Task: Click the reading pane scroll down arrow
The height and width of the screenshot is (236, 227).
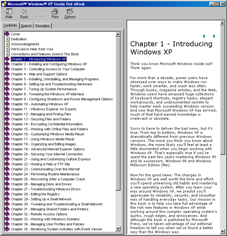Action: [x=223, y=231]
